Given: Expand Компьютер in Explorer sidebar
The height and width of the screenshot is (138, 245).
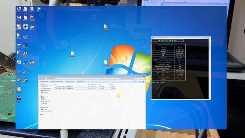Looking at the screenshot, I should [44, 107].
